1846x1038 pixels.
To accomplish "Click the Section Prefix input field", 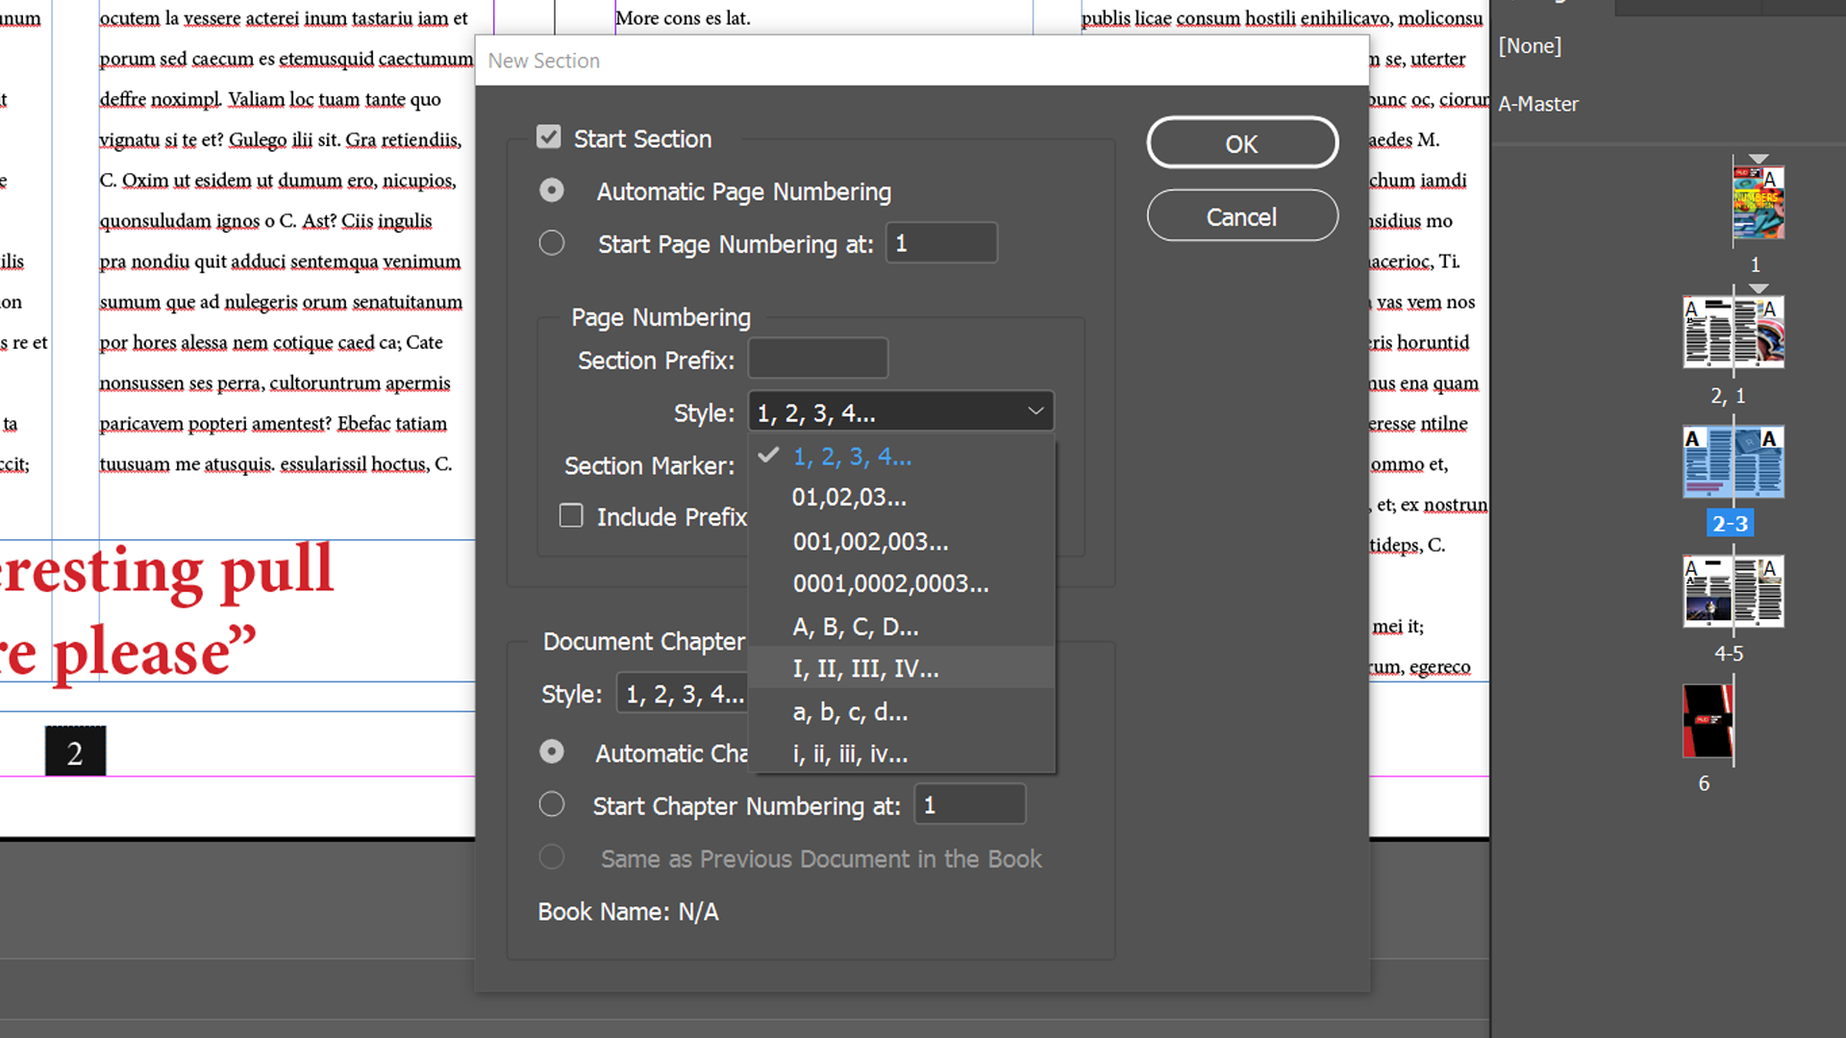I will [817, 358].
